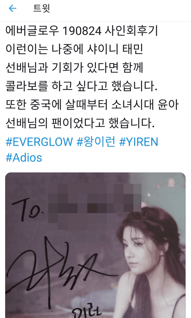
Task: Tap the 트윗 header title
Action: click(41, 8)
